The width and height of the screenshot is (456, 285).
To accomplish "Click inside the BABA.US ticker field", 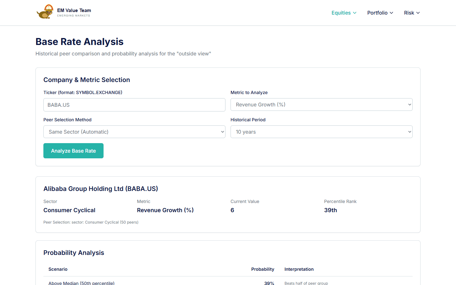I will (134, 104).
